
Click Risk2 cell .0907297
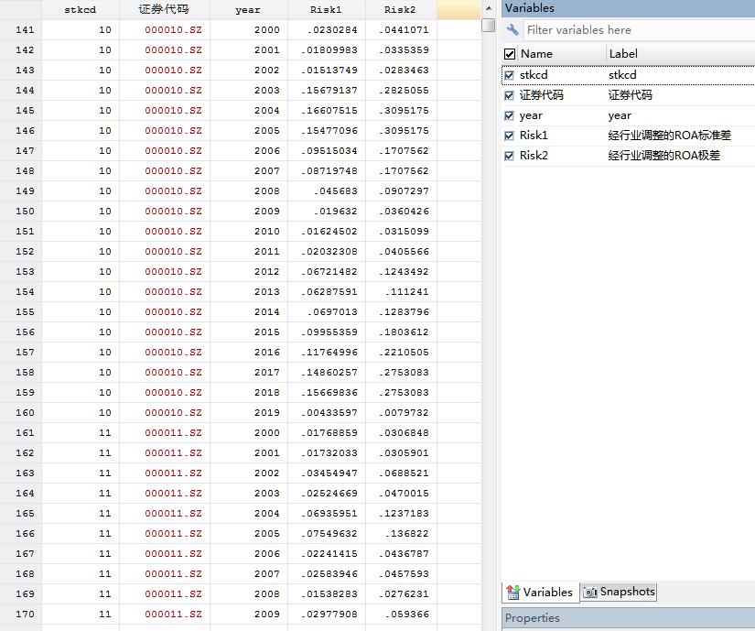pos(401,191)
